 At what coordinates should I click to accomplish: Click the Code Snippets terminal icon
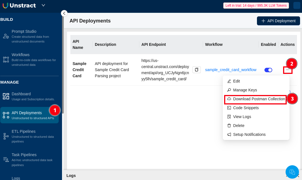click(x=229, y=108)
